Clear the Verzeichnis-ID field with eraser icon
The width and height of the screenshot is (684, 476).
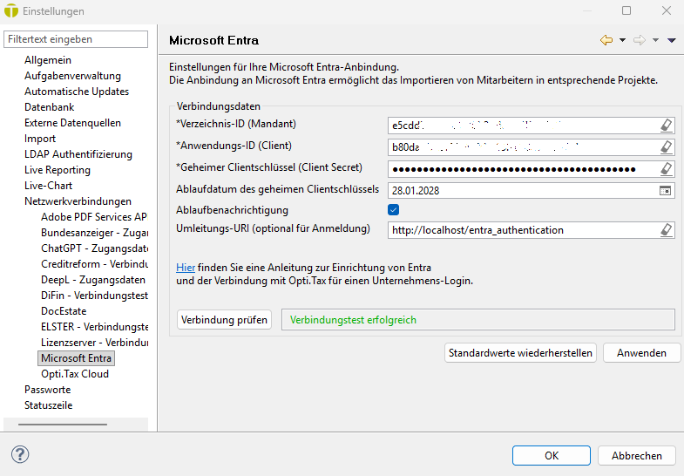666,125
